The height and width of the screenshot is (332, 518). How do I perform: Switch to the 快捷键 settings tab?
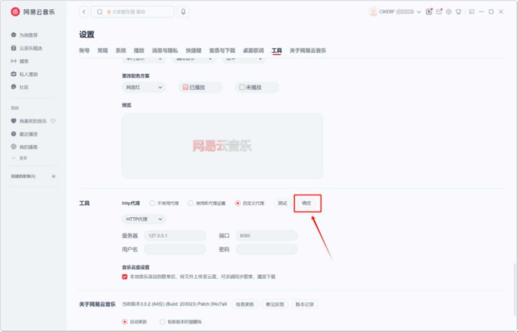click(194, 51)
